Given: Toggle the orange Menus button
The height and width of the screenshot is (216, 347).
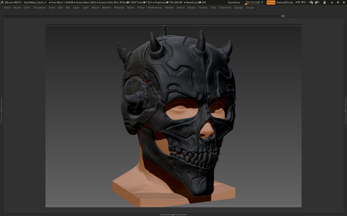Looking at the screenshot, I should click(x=271, y=2).
